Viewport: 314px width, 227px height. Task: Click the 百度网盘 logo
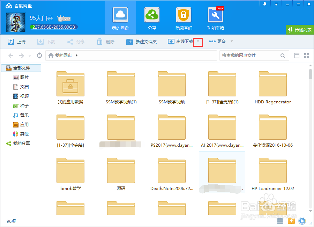tap(18, 6)
